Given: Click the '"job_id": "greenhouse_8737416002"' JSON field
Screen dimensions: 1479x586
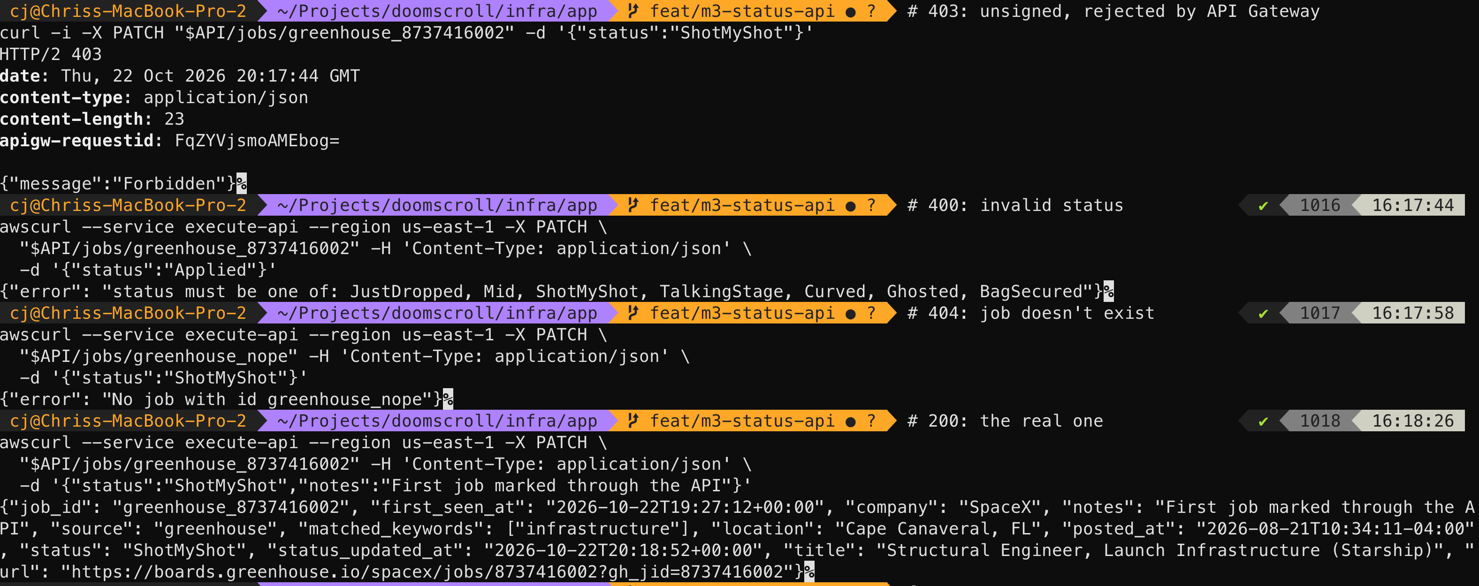Looking at the screenshot, I should pyautogui.click(x=180, y=507).
